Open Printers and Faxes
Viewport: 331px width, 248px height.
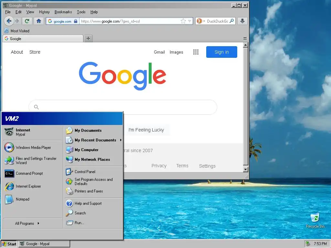(93, 191)
